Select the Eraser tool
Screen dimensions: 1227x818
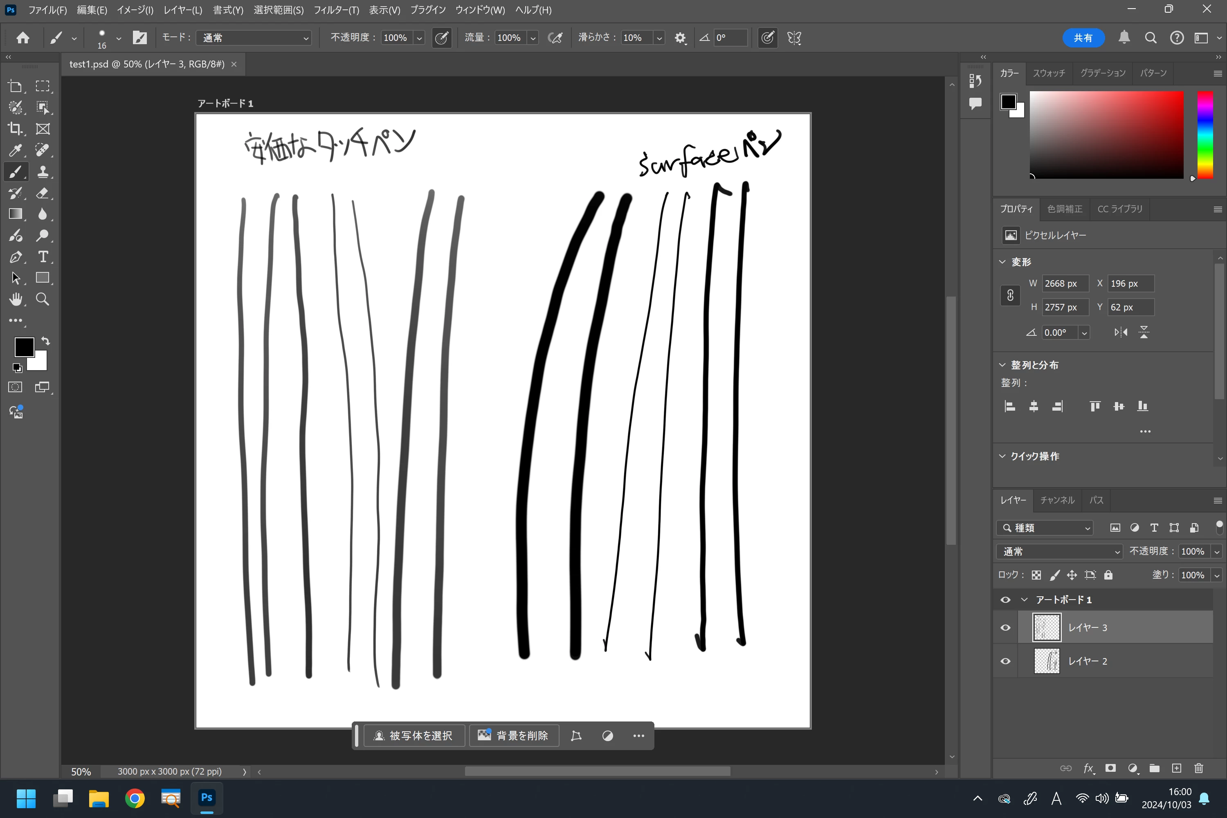coord(42,193)
